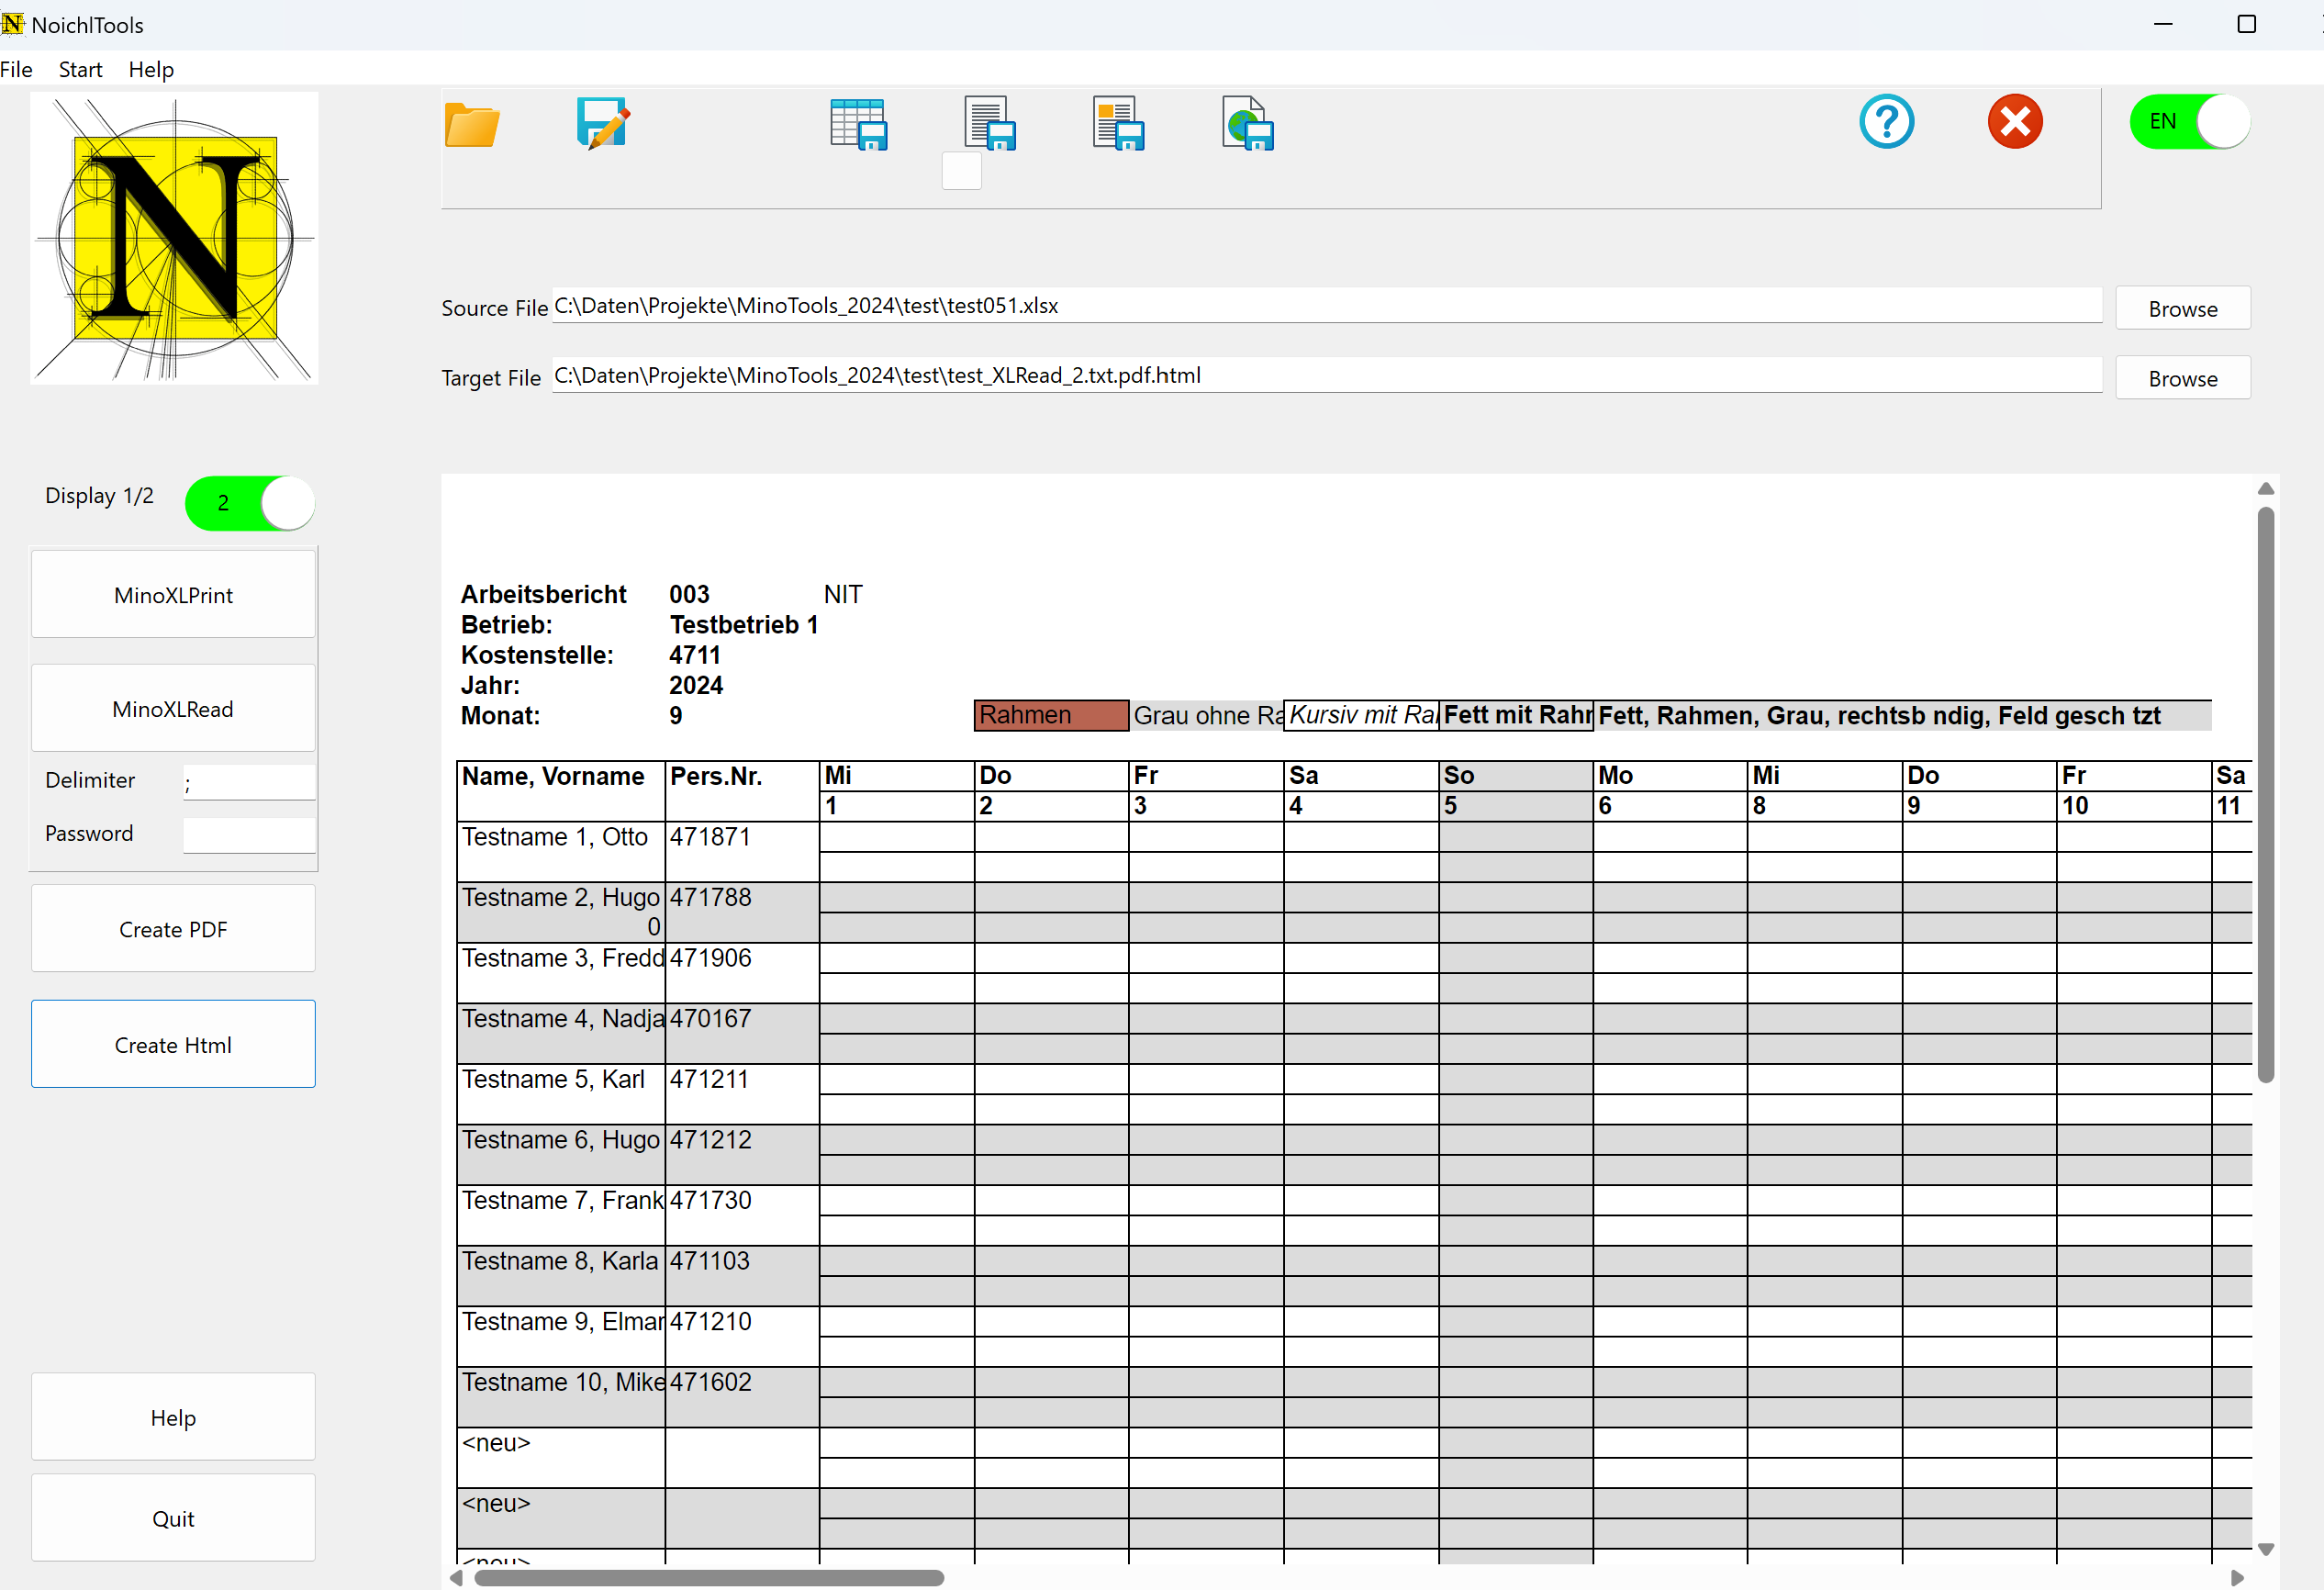Viewport: 2324px width, 1590px height.
Task: Click the 'Testname 7, Frank' row
Action: pyautogui.click(x=561, y=1215)
